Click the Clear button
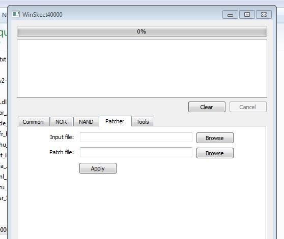The height and width of the screenshot is (239, 284). click(x=207, y=107)
